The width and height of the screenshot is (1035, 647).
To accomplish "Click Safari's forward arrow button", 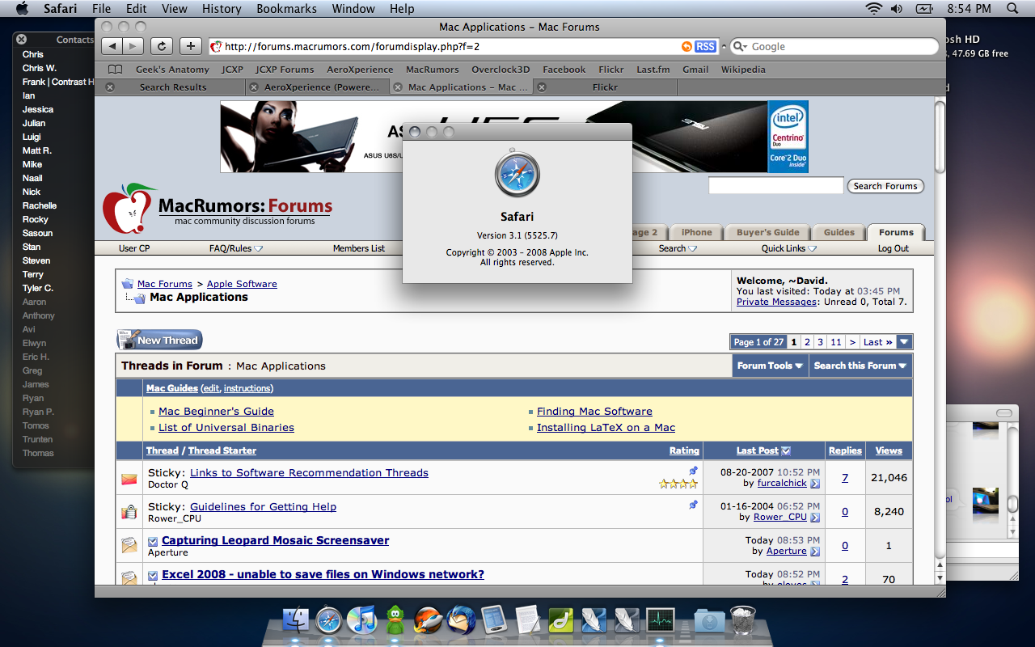I will click(x=133, y=46).
